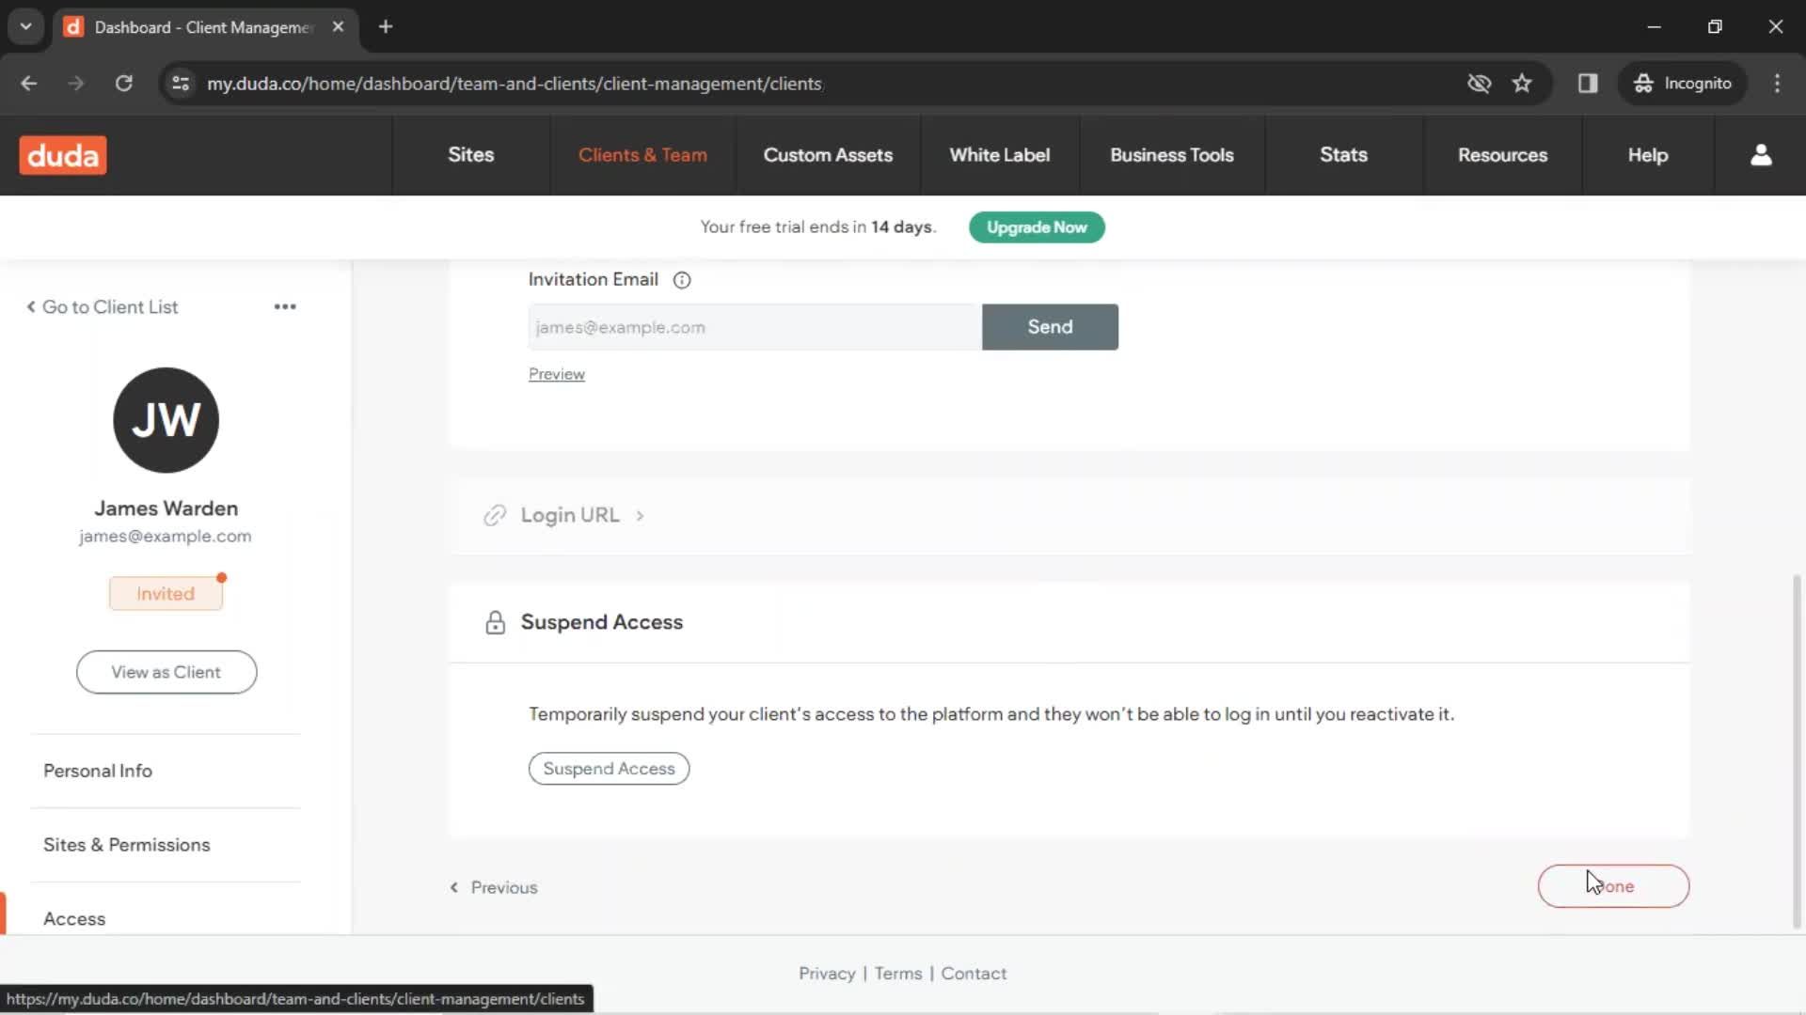Click the site information icon in address bar
The image size is (1806, 1015).
coord(181,84)
